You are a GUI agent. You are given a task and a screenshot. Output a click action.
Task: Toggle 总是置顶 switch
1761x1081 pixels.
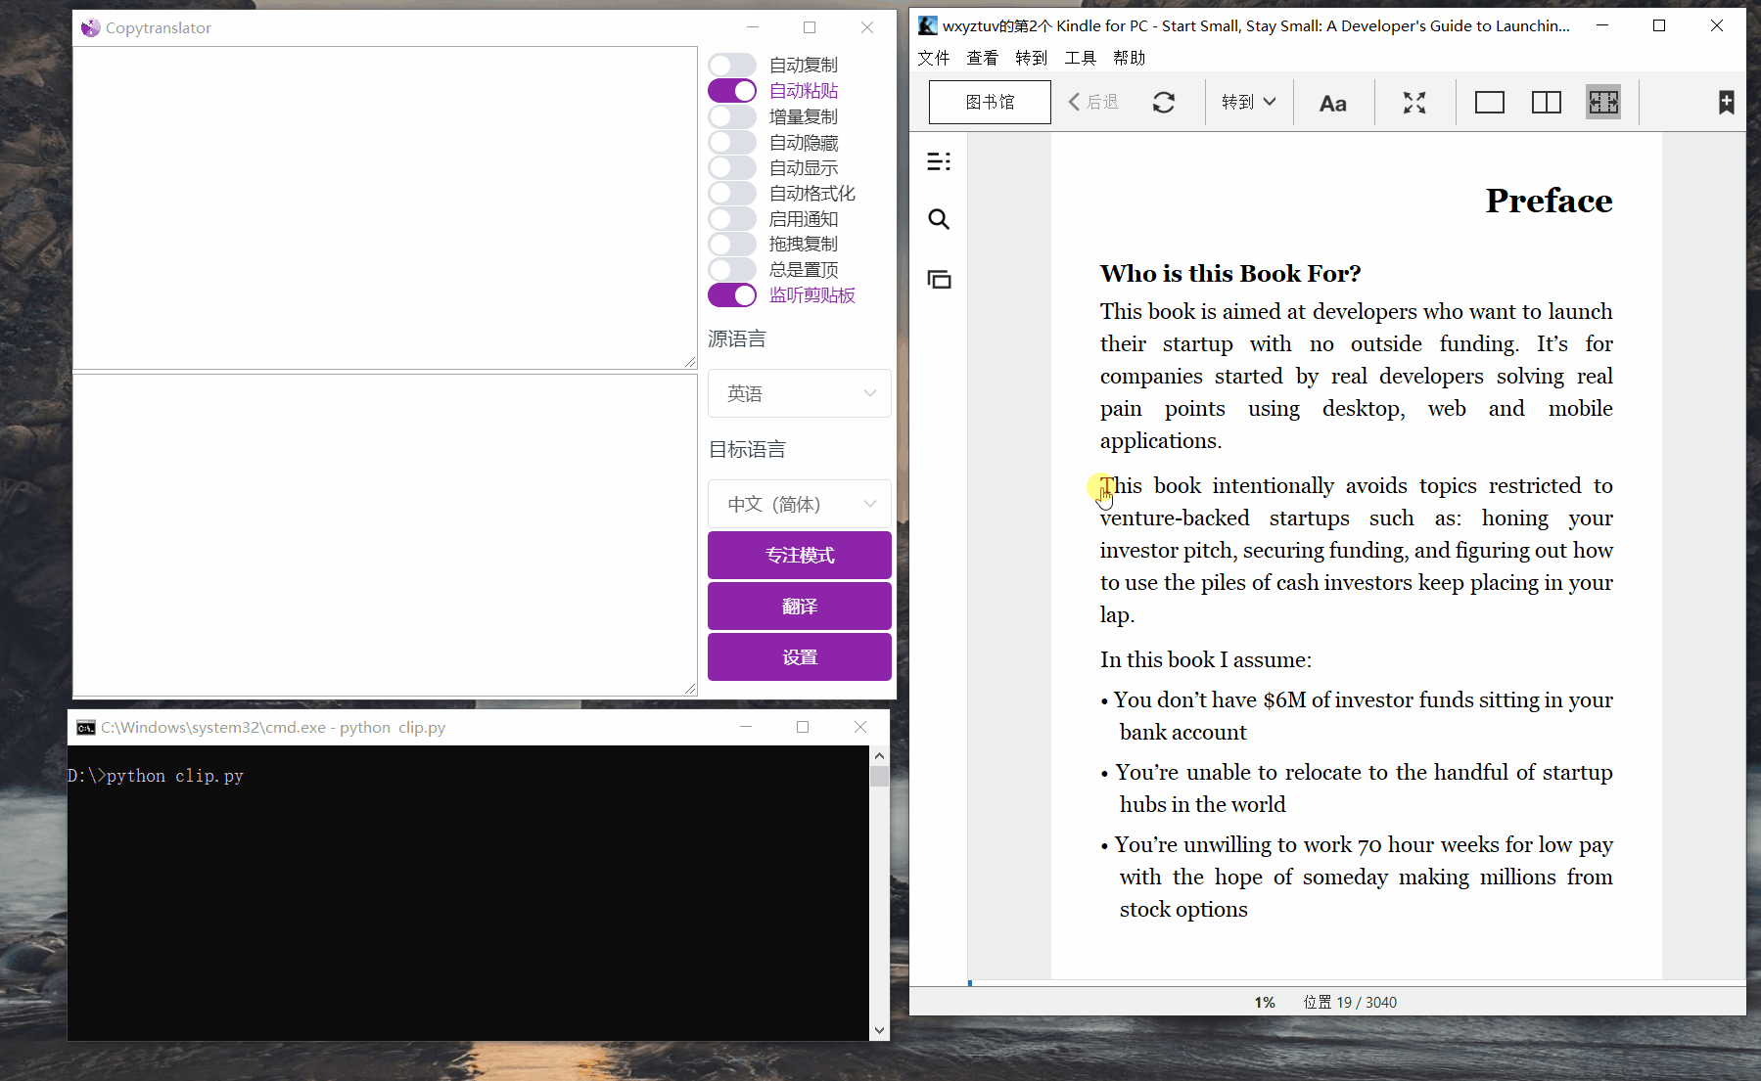tap(732, 270)
